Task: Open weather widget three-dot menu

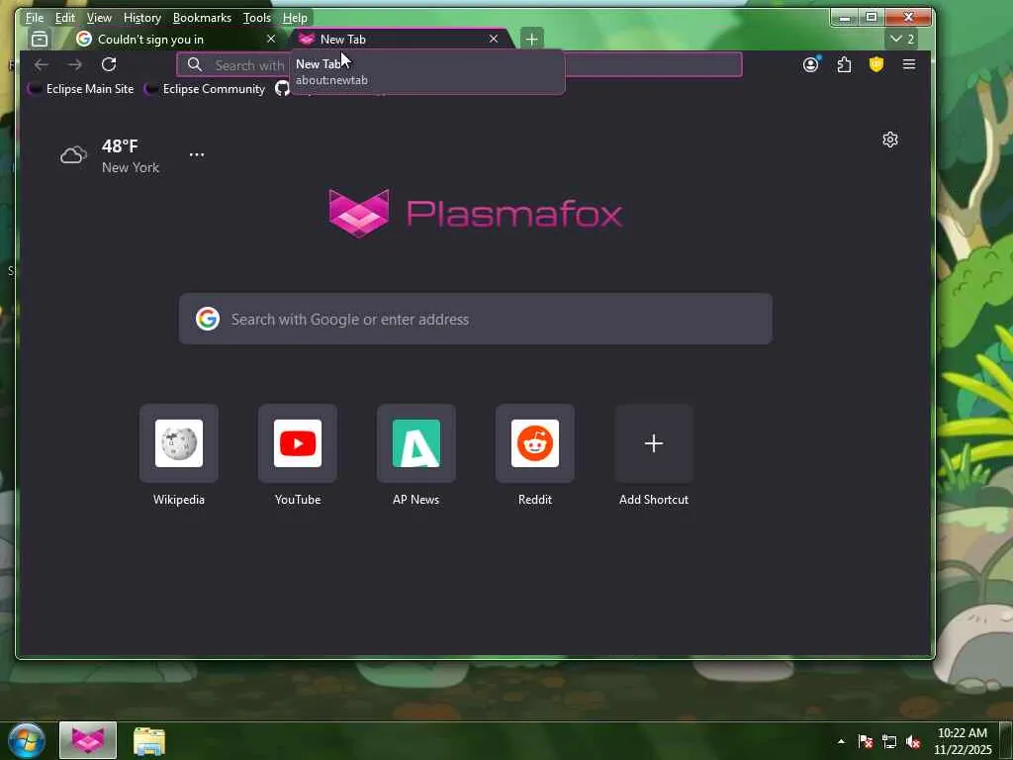Action: [197, 155]
